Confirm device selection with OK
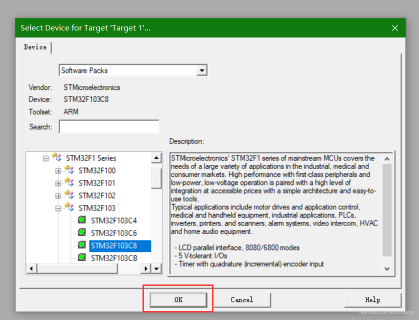The image size is (419, 320). coord(178,299)
